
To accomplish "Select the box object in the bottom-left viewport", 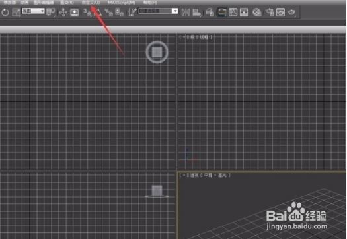I will tap(157, 190).
